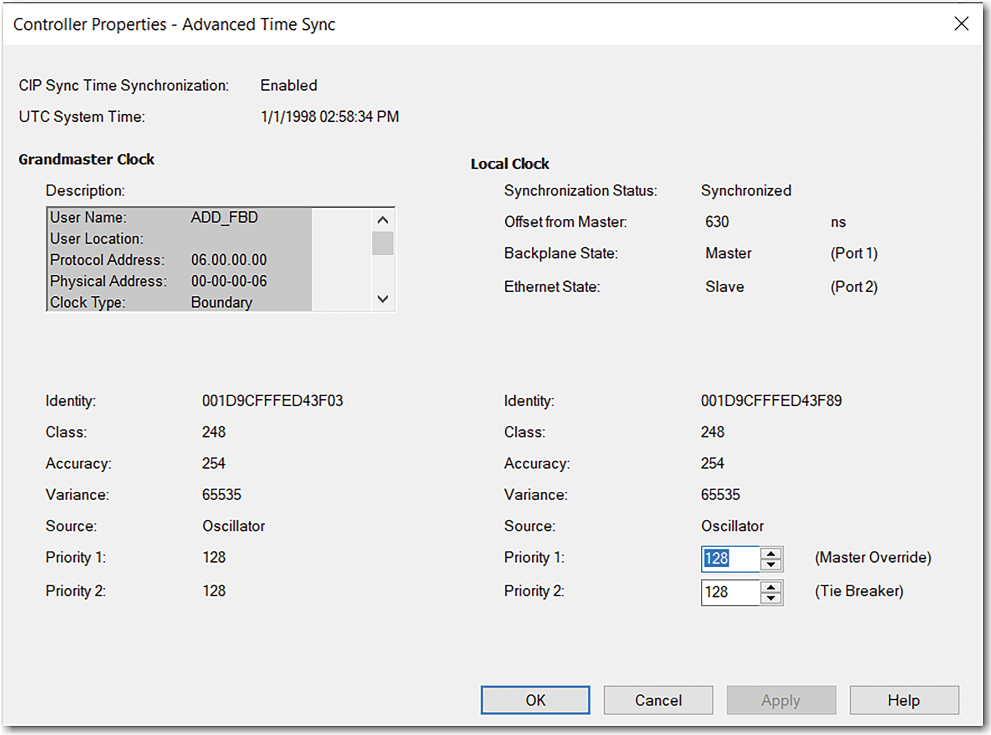This screenshot has height=735, width=991.
Task: Click the Apply button
Action: [x=780, y=700]
